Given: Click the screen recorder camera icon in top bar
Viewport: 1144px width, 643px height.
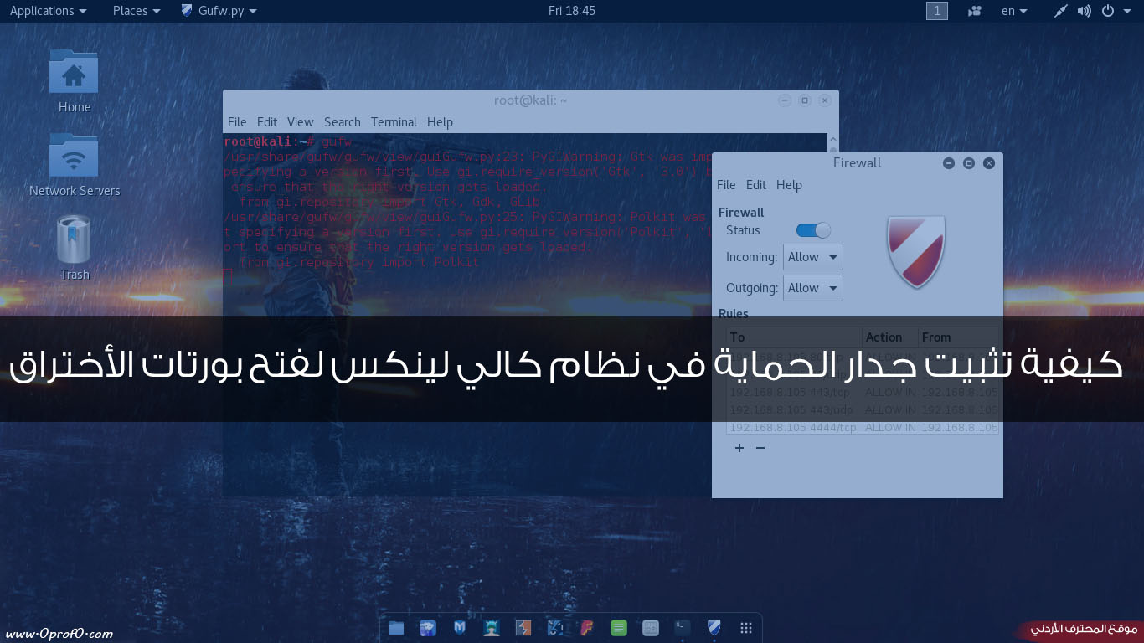Looking at the screenshot, I should (x=974, y=11).
